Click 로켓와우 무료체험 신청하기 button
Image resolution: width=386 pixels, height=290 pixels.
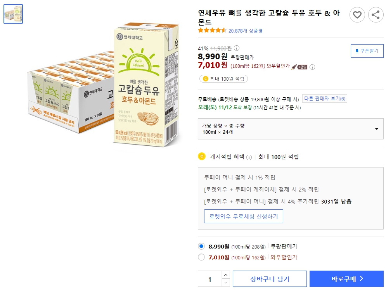(x=244, y=216)
